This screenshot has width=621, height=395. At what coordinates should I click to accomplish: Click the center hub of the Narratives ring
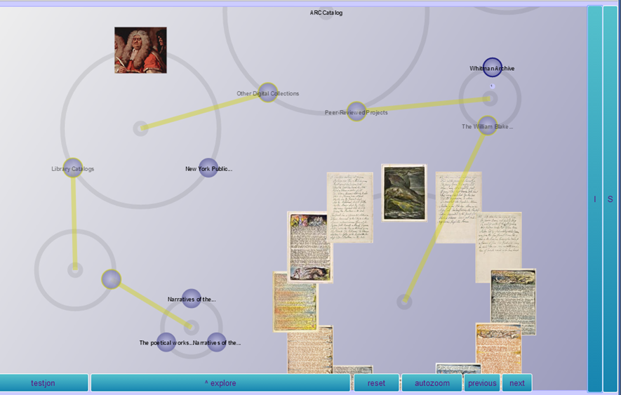click(192, 327)
